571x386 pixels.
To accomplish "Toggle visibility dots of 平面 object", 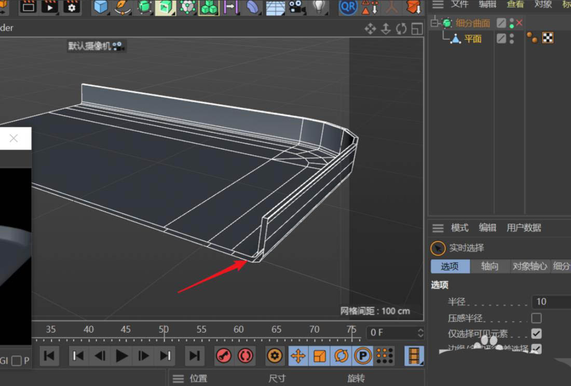I will click(512, 38).
